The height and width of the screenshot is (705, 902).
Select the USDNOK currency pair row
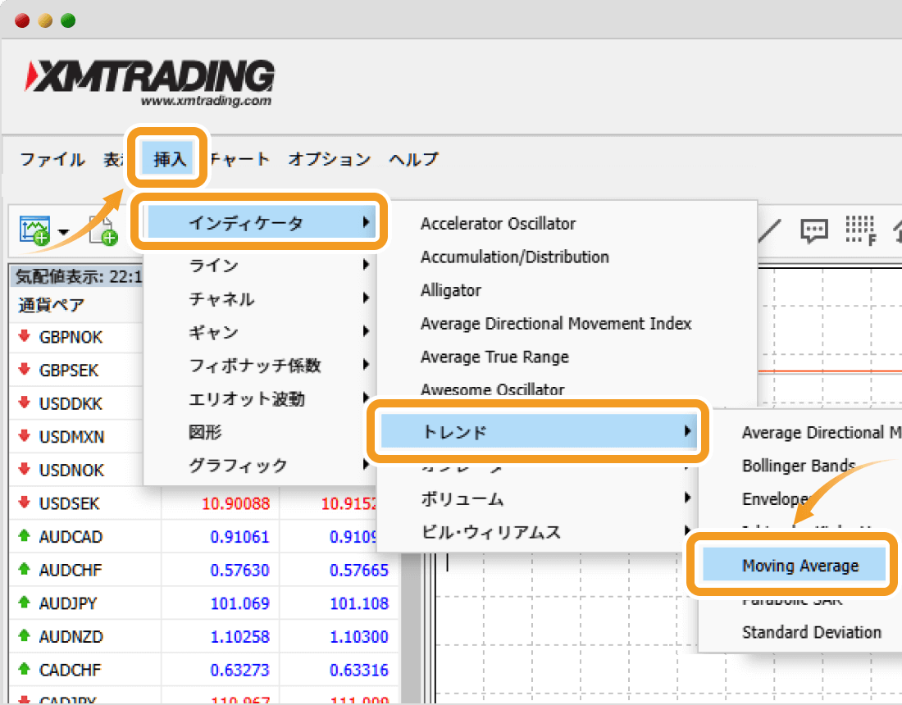coord(76,471)
